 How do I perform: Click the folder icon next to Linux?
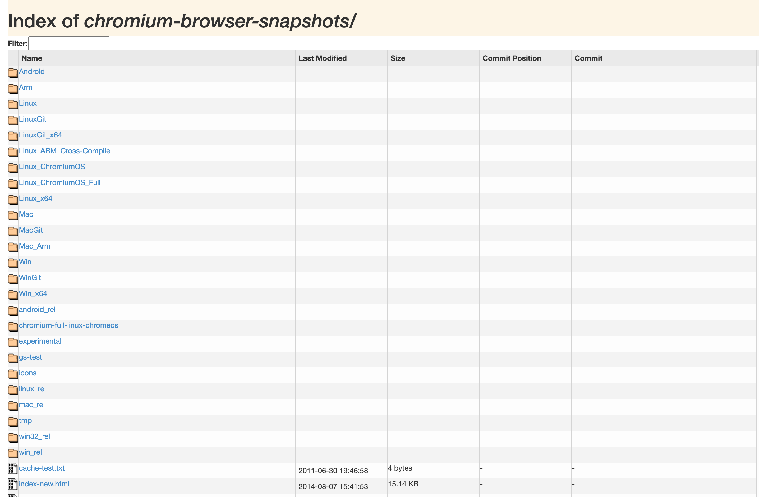(13, 104)
